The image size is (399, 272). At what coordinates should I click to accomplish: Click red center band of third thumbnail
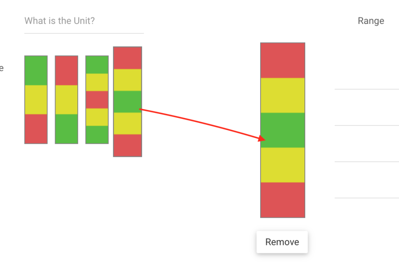click(97, 100)
